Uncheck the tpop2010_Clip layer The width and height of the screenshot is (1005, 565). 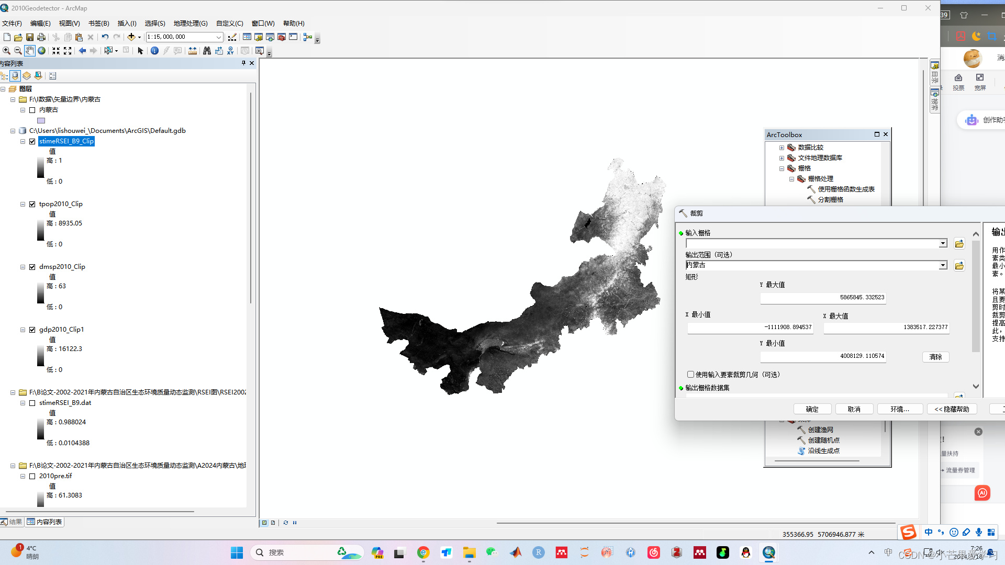pos(32,204)
